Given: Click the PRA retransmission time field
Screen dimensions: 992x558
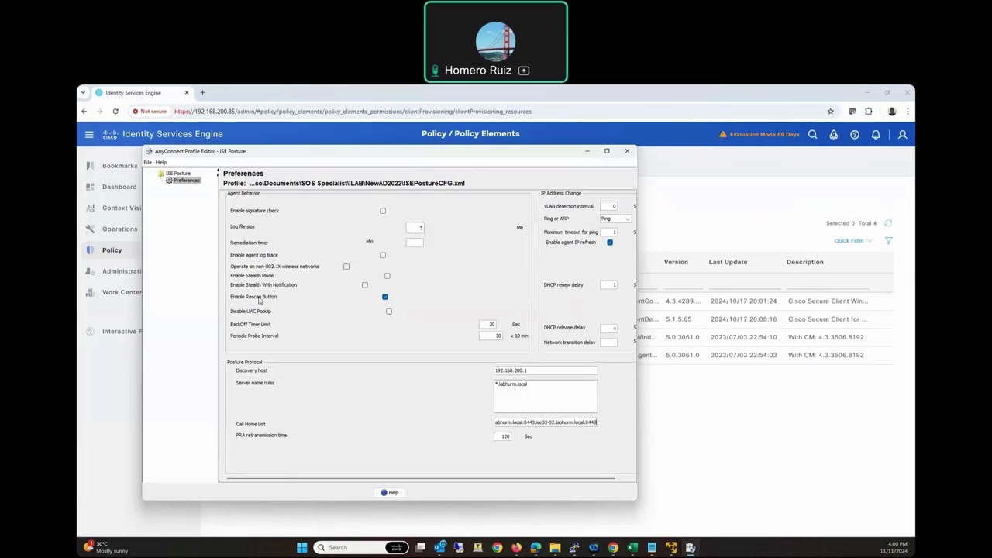Looking at the screenshot, I should pyautogui.click(x=502, y=436).
